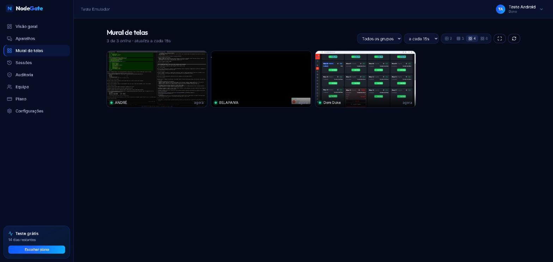Set grid layout to 2 columns

[448, 39]
